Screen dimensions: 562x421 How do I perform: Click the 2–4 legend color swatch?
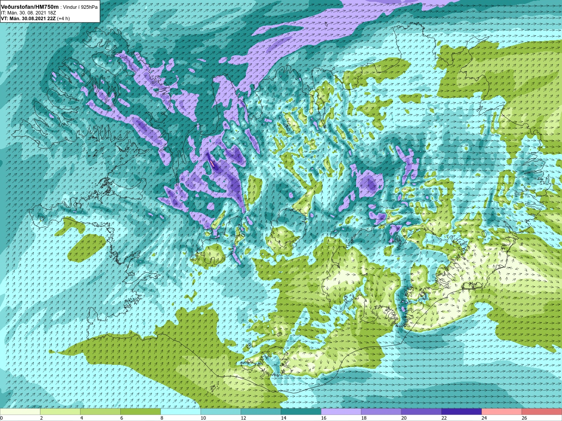[x=60, y=412]
